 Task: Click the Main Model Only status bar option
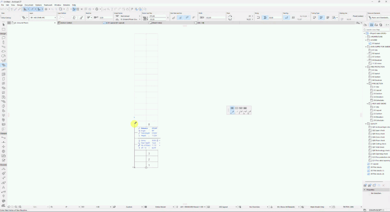[317, 207]
